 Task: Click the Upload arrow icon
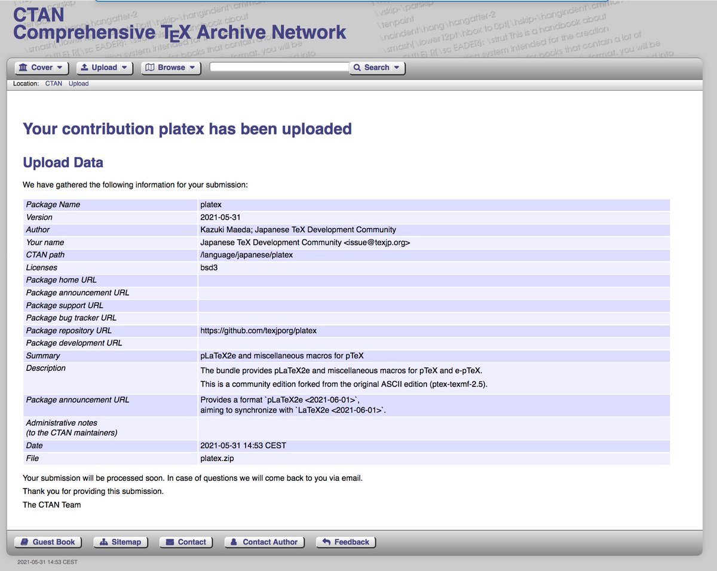(85, 67)
